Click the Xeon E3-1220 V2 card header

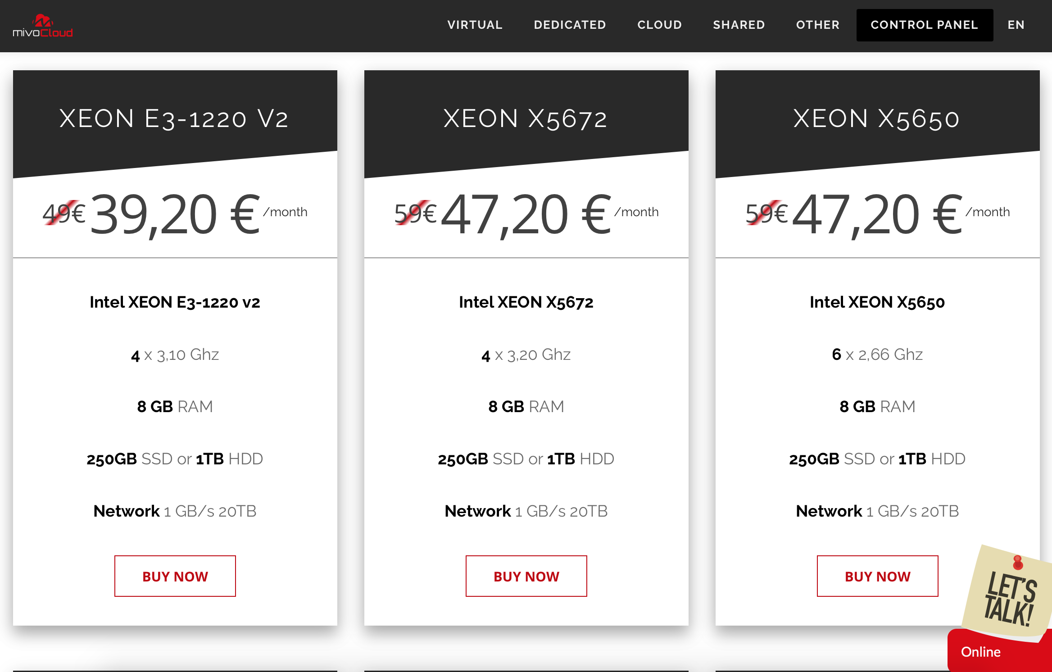coord(174,119)
